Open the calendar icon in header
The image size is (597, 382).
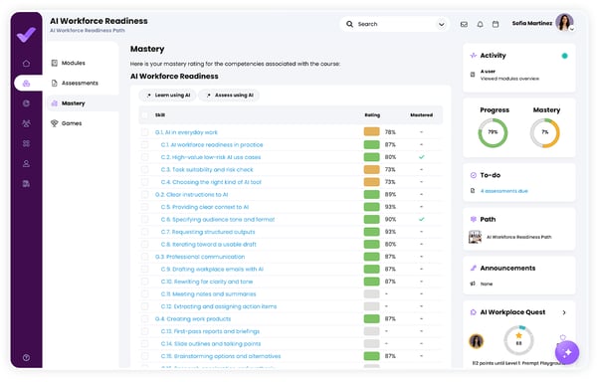pyautogui.click(x=496, y=24)
